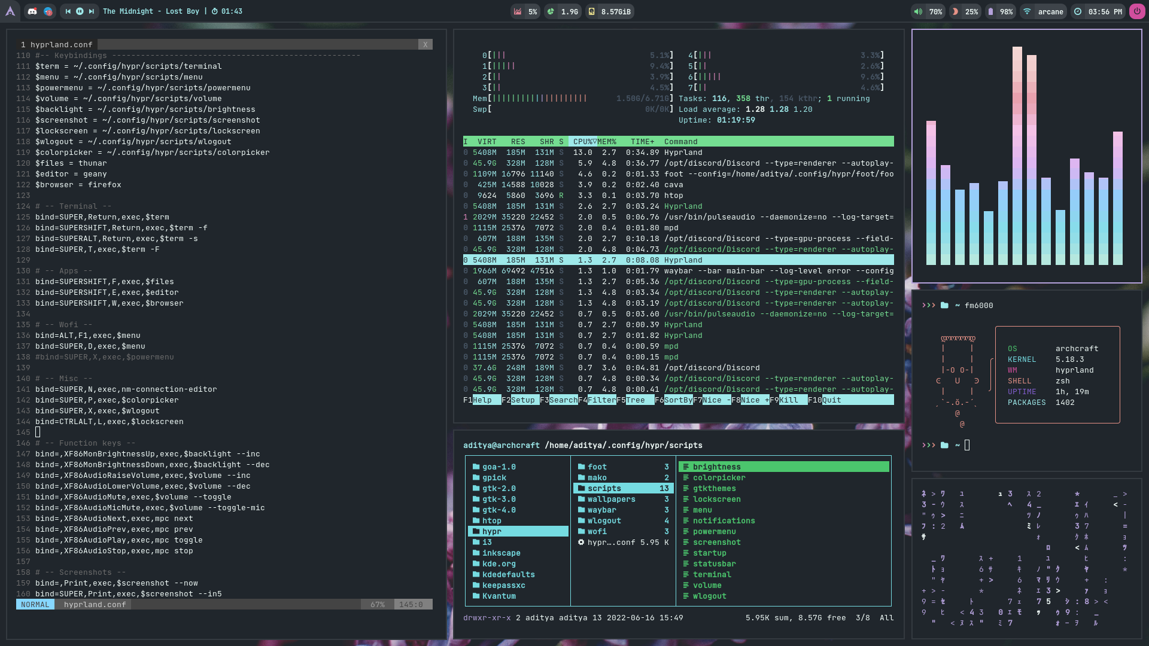Click F3 Search in htop footer
Screen dimensions: 1149x646
[x=558, y=400]
